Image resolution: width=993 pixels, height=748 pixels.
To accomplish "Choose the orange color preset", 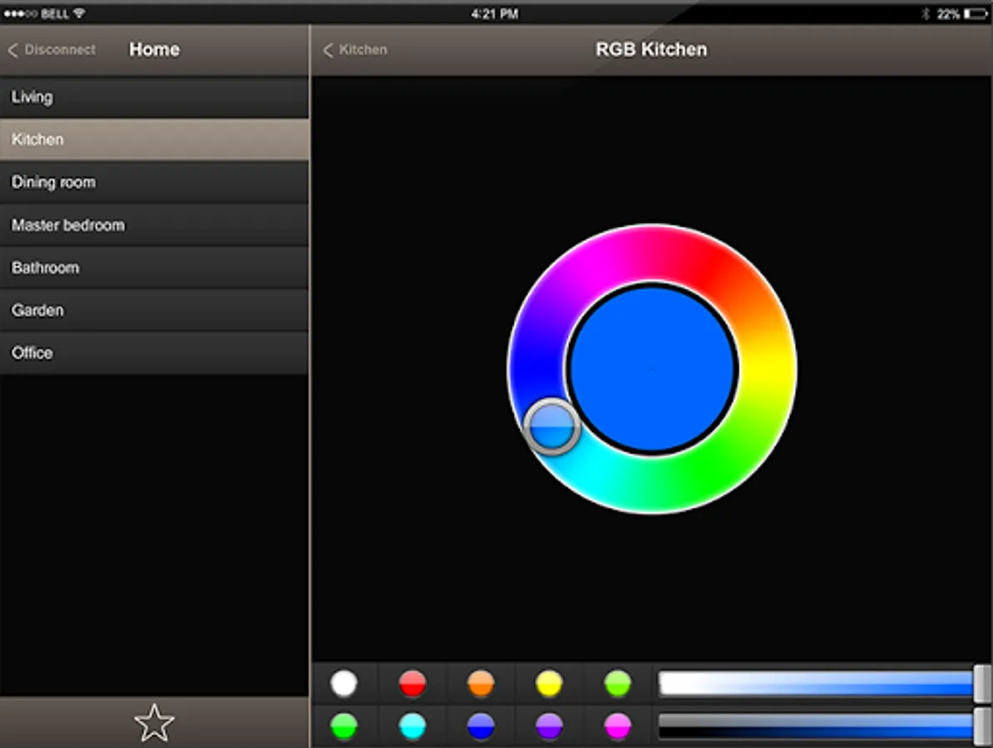I will click(481, 683).
